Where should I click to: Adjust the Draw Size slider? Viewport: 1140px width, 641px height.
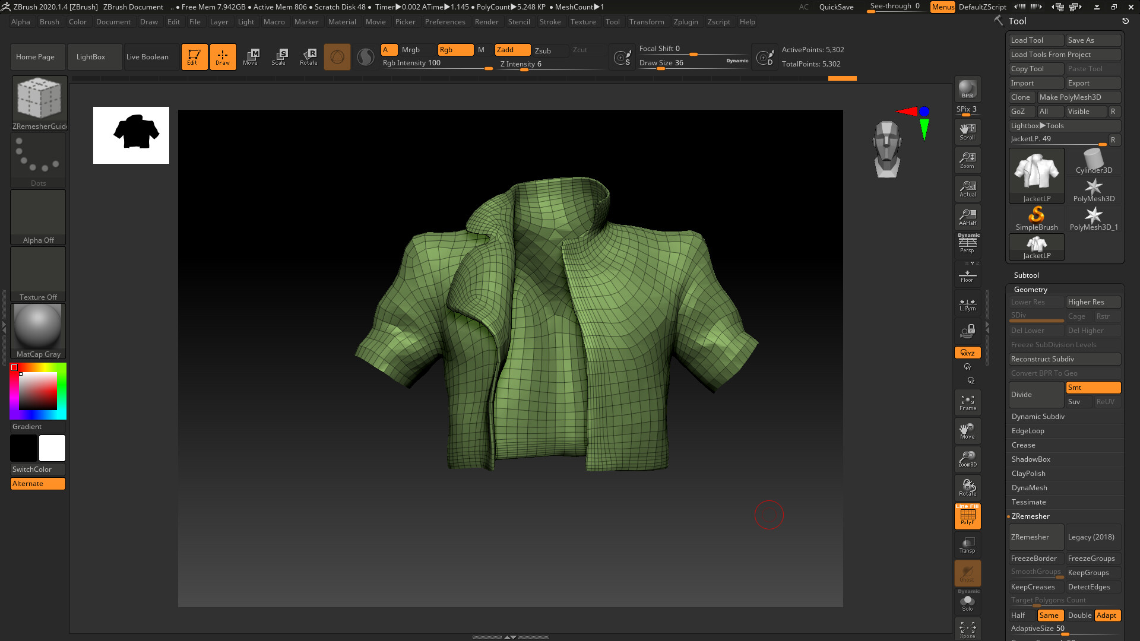(x=693, y=64)
